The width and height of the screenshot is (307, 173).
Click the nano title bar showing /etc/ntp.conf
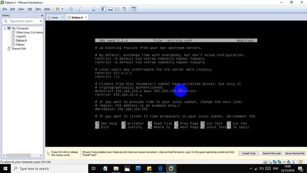176,40
